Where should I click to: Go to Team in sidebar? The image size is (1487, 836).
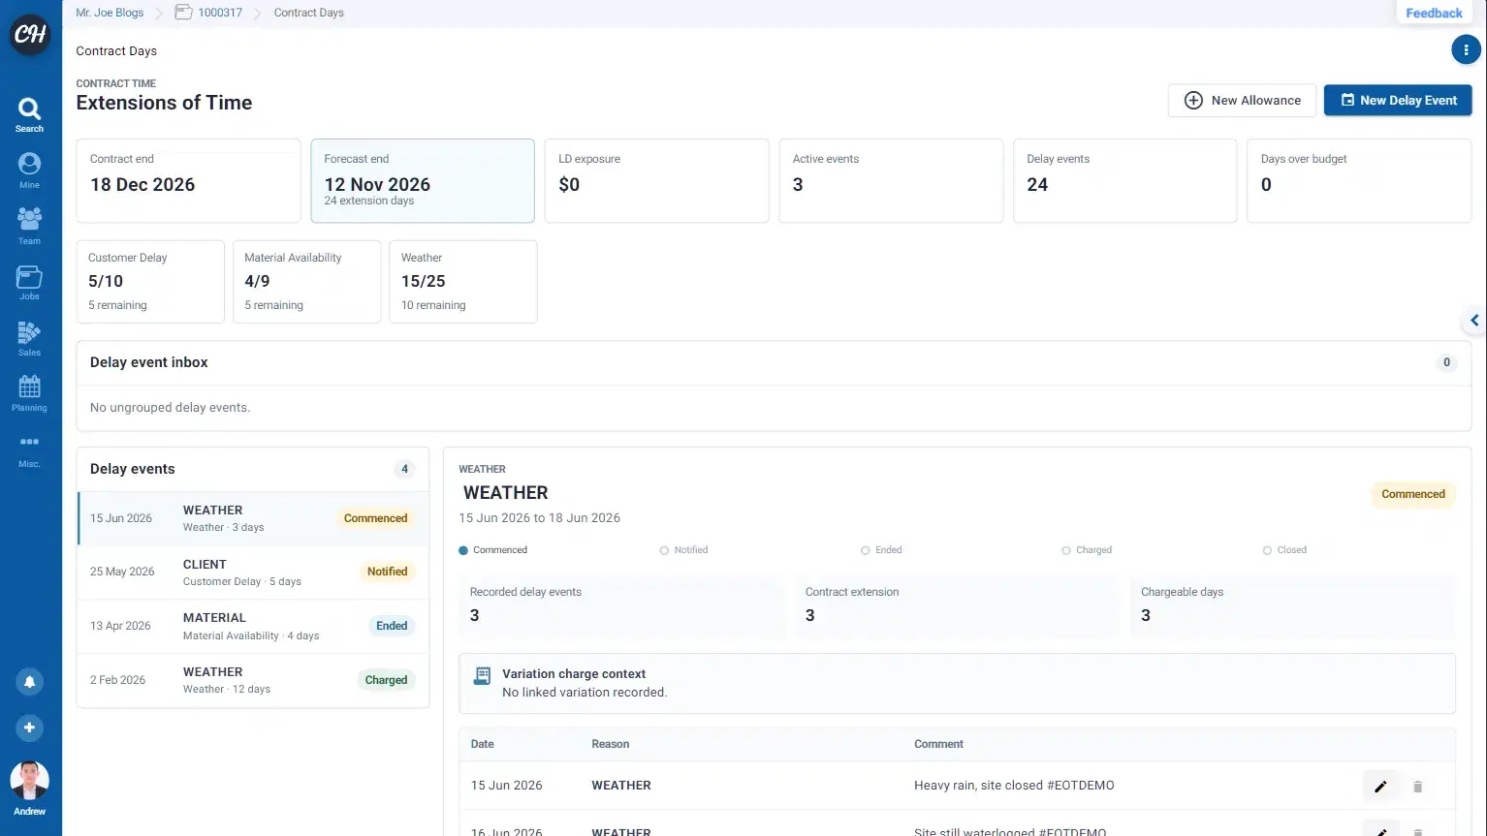pos(29,226)
